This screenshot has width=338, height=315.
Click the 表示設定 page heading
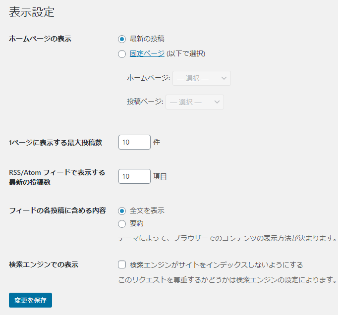point(32,12)
